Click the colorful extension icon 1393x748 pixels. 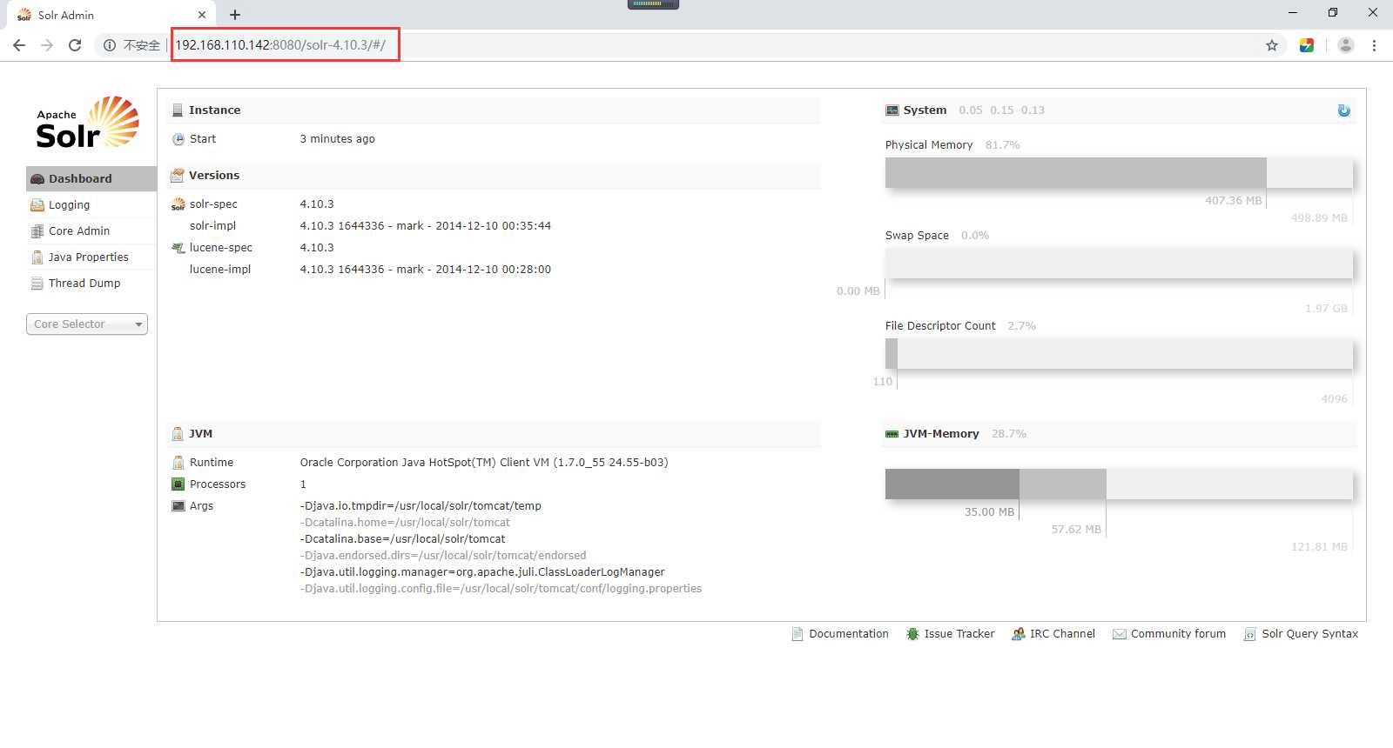(1307, 45)
